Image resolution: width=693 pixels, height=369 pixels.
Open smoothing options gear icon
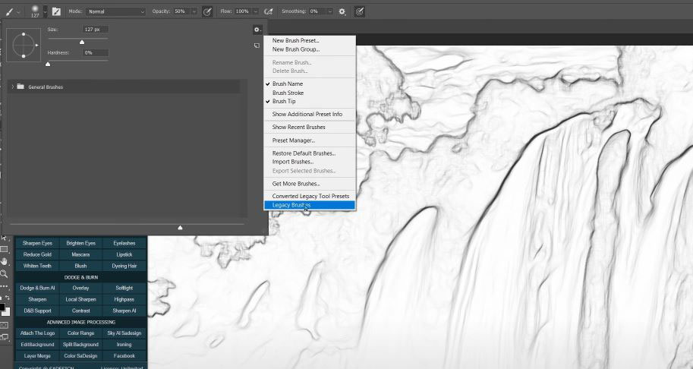[342, 11]
